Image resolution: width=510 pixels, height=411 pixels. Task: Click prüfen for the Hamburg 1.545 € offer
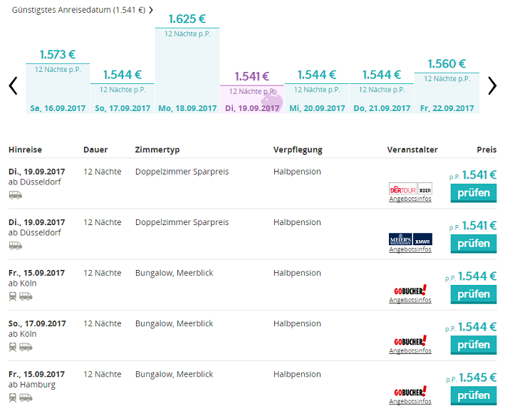[473, 395]
